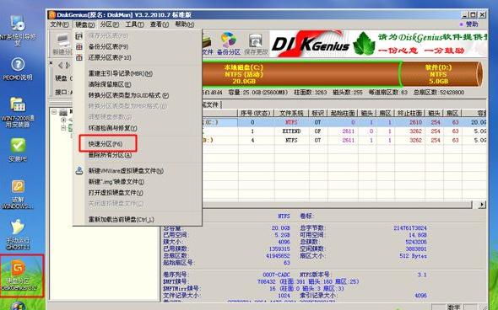The height and width of the screenshot is (310, 498).
Task: Click the 保存更改 toolbar icon
Action: (256, 44)
